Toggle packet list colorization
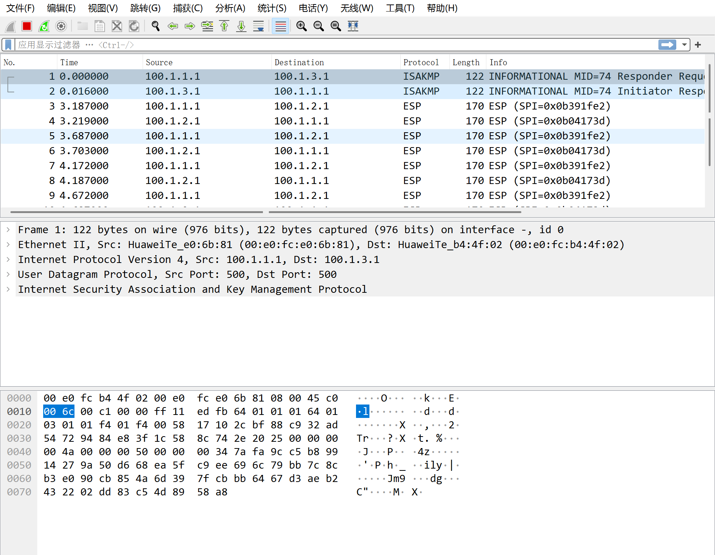 click(x=280, y=26)
